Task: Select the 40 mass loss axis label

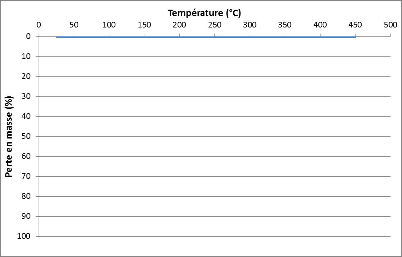Action: pyautogui.click(x=30, y=116)
